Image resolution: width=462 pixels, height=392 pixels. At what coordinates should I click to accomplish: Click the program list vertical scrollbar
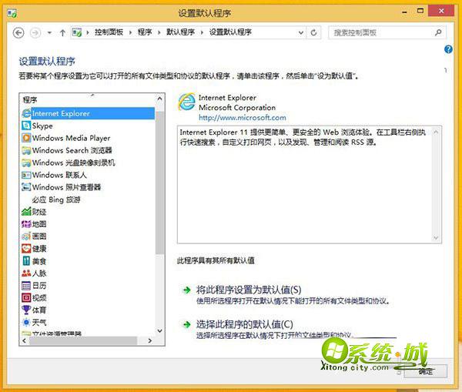pos(160,216)
